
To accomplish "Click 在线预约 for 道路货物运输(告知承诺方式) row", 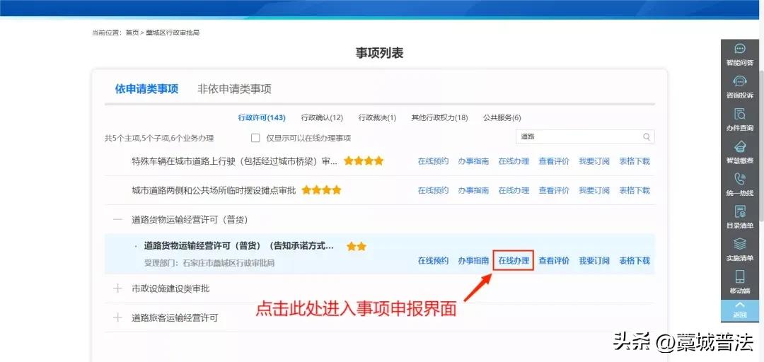I will [433, 261].
